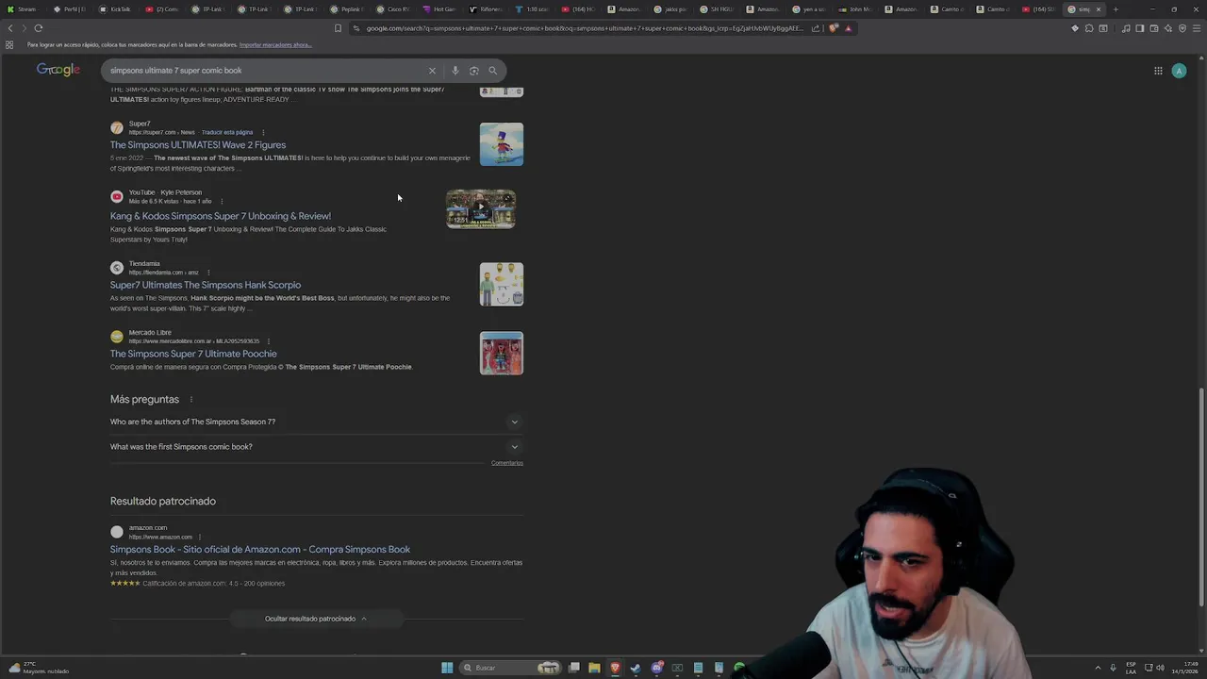Click the Poochie product thumbnail

(502, 353)
